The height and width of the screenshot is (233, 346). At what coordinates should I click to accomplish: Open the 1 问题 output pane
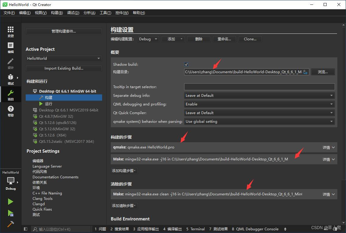point(100,229)
